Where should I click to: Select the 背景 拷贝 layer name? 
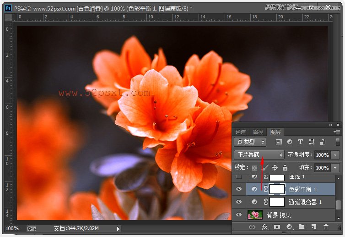pos(279,215)
